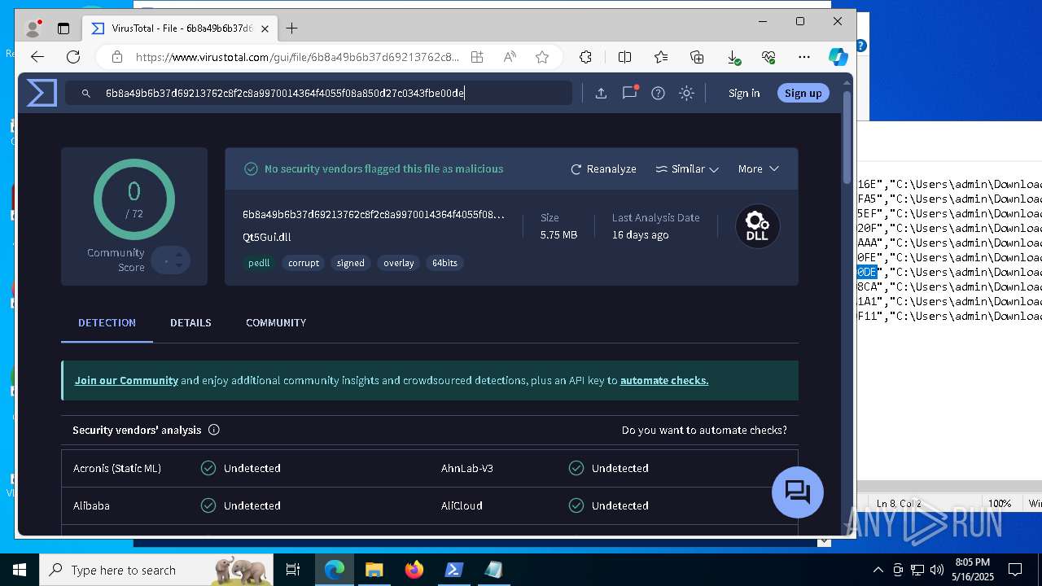Expand the More dropdown
The width and height of the screenshot is (1042, 586).
pyautogui.click(x=758, y=169)
